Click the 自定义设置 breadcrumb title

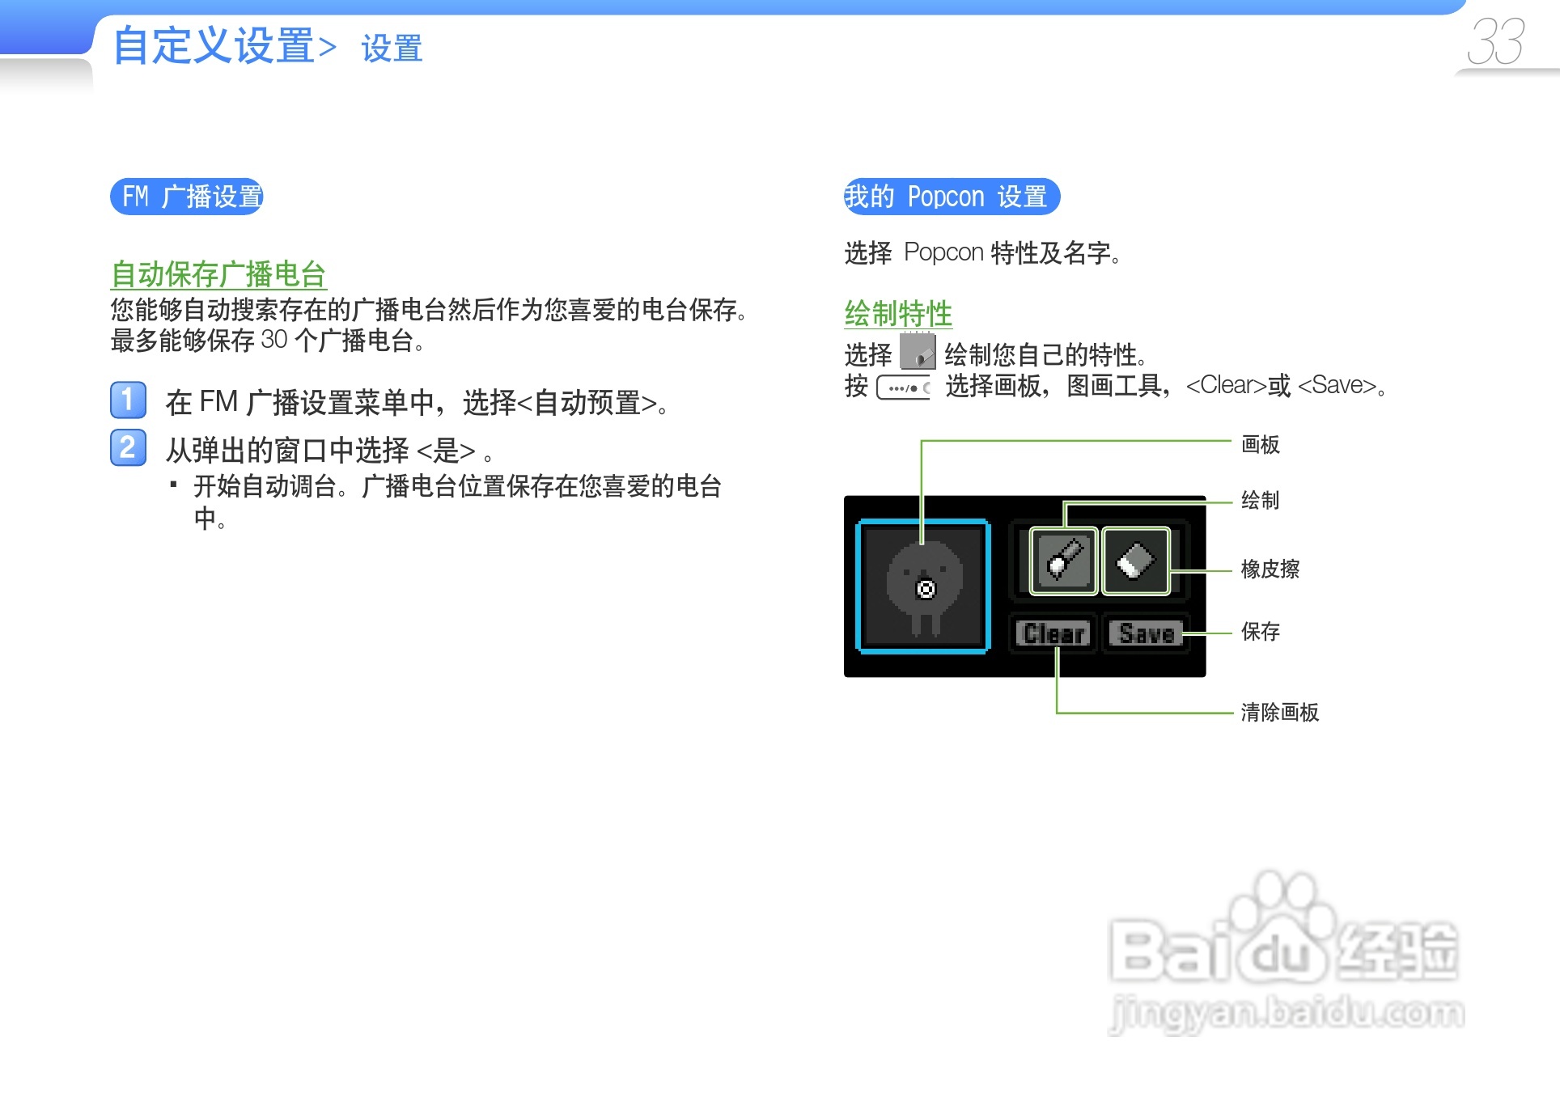214,45
